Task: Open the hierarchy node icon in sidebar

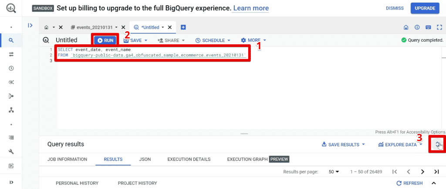Action: click(11, 110)
